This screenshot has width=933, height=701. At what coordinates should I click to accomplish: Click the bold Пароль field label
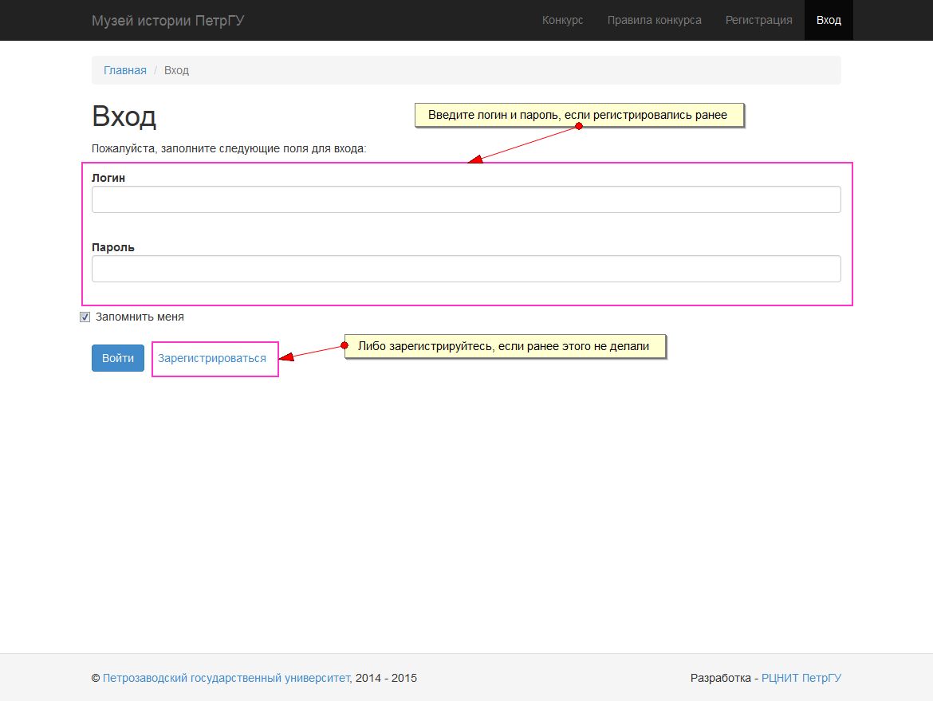click(113, 247)
